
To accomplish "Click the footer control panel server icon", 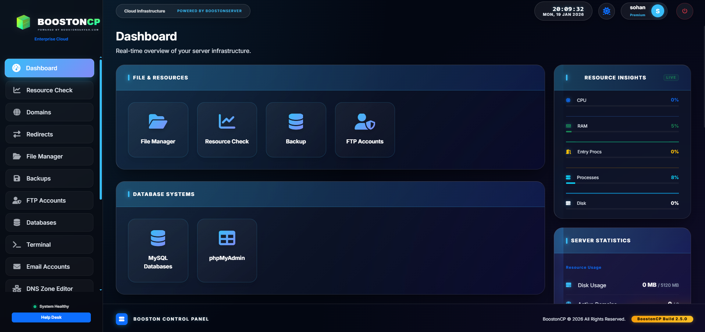I will pyautogui.click(x=122, y=319).
